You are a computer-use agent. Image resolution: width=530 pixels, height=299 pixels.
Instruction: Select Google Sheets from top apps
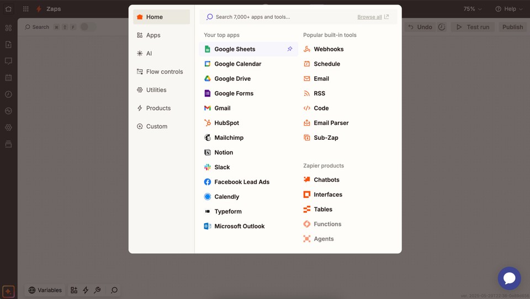pos(248,49)
